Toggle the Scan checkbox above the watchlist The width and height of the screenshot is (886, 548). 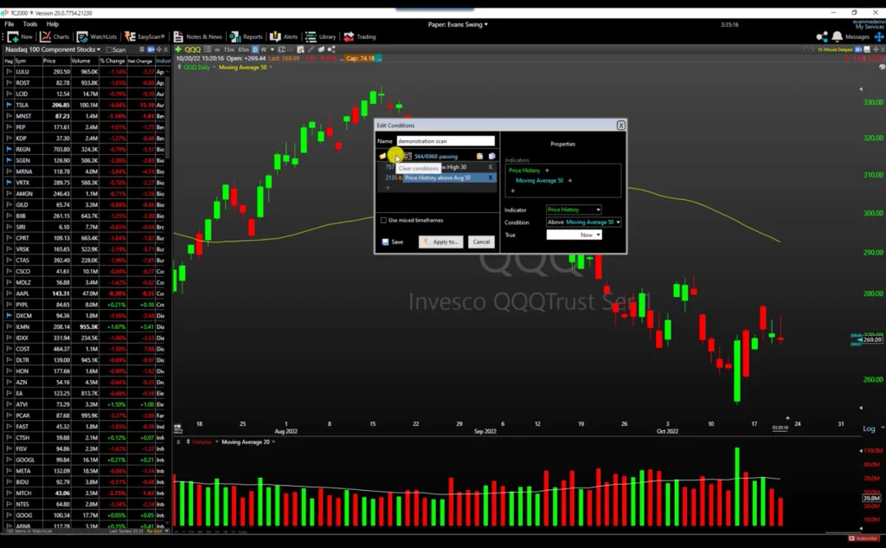111,49
